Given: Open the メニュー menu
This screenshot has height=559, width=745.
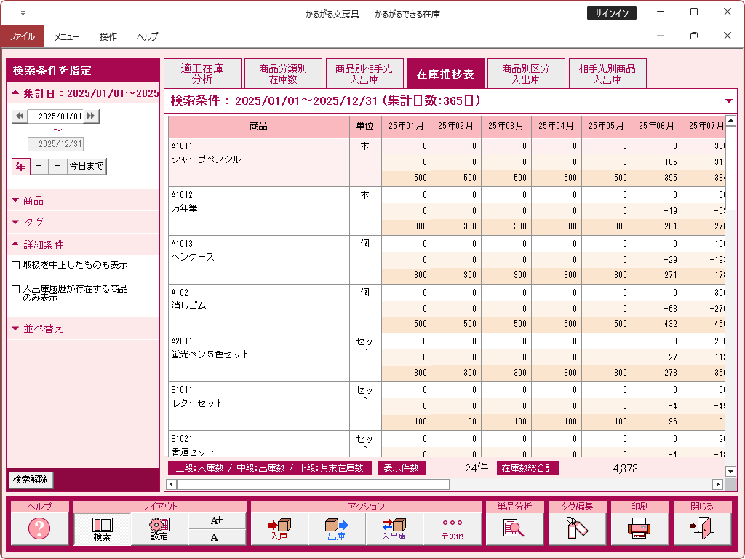Looking at the screenshot, I should (67, 36).
